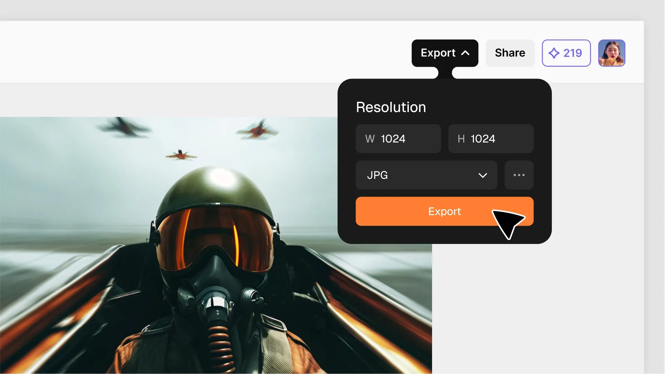
Task: Click the 'JPG' text label in the format selector
Action: click(377, 175)
